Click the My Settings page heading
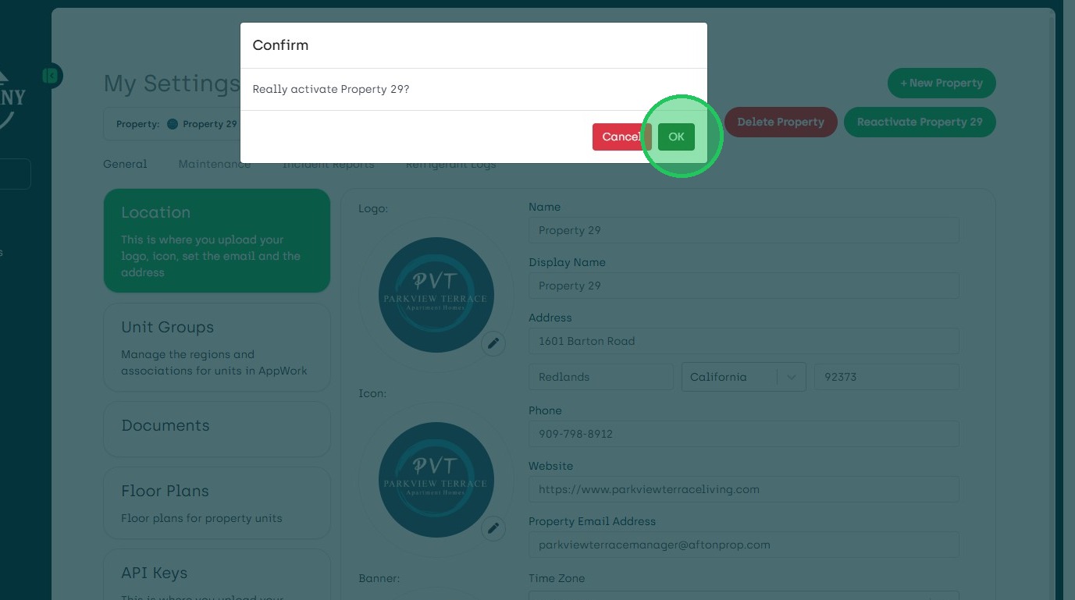This screenshot has height=600, width=1075. click(172, 83)
